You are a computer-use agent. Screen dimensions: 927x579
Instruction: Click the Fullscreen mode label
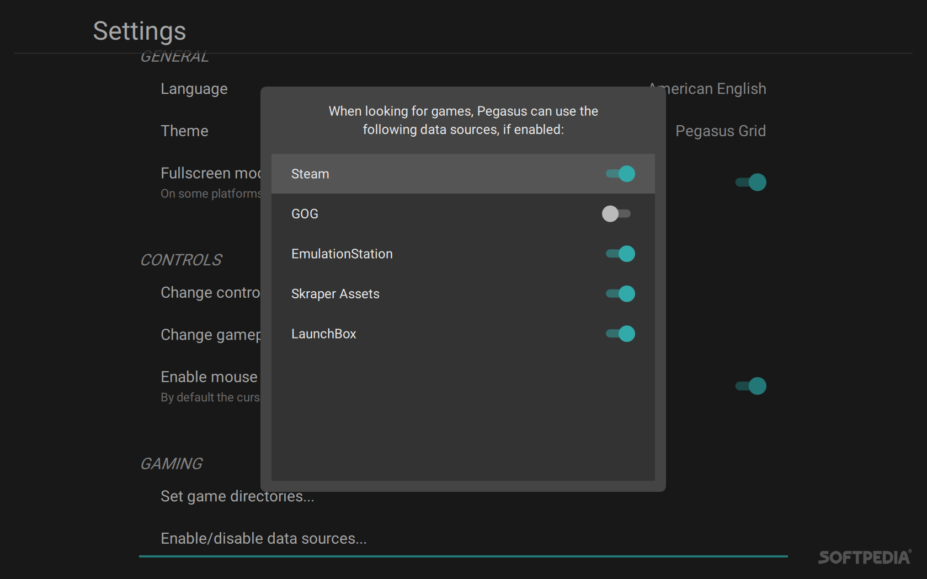210,173
